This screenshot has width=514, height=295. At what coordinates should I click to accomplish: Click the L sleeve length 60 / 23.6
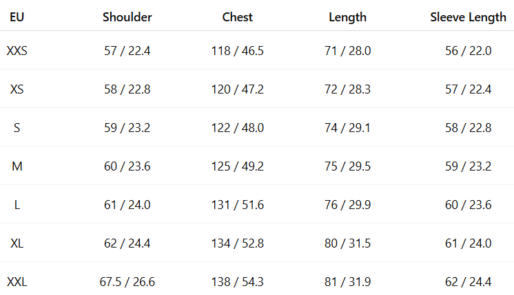tap(468, 204)
